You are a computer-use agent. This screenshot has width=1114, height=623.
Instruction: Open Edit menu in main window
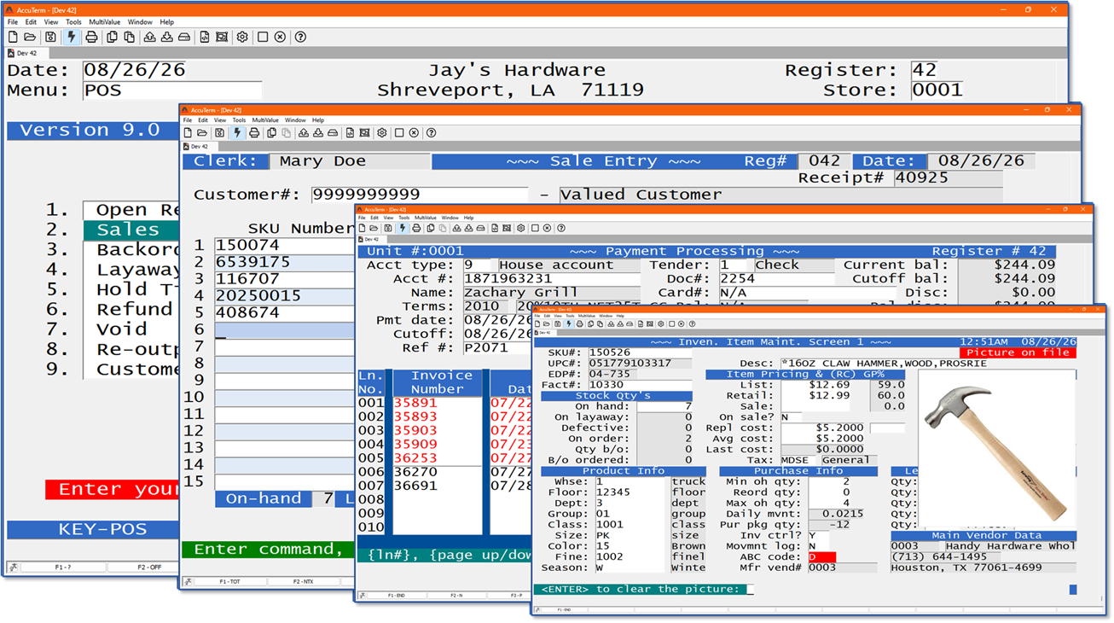pos(30,22)
